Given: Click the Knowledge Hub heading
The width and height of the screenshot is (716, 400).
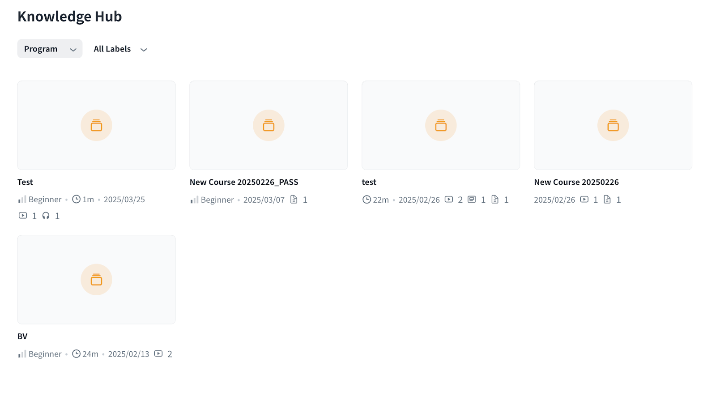Looking at the screenshot, I should (70, 17).
